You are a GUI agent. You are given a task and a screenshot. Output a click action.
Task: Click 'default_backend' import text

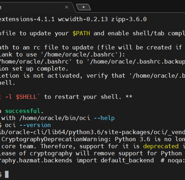127,160
